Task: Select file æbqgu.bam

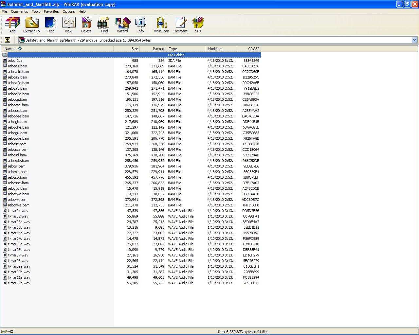Action: tap(18, 133)
